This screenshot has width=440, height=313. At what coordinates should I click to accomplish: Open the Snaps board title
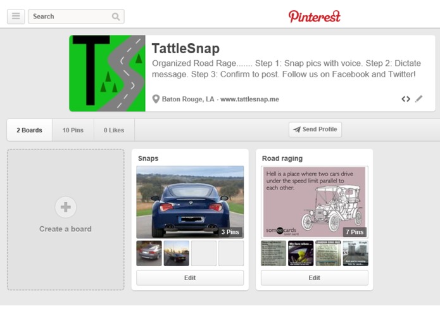tap(148, 158)
